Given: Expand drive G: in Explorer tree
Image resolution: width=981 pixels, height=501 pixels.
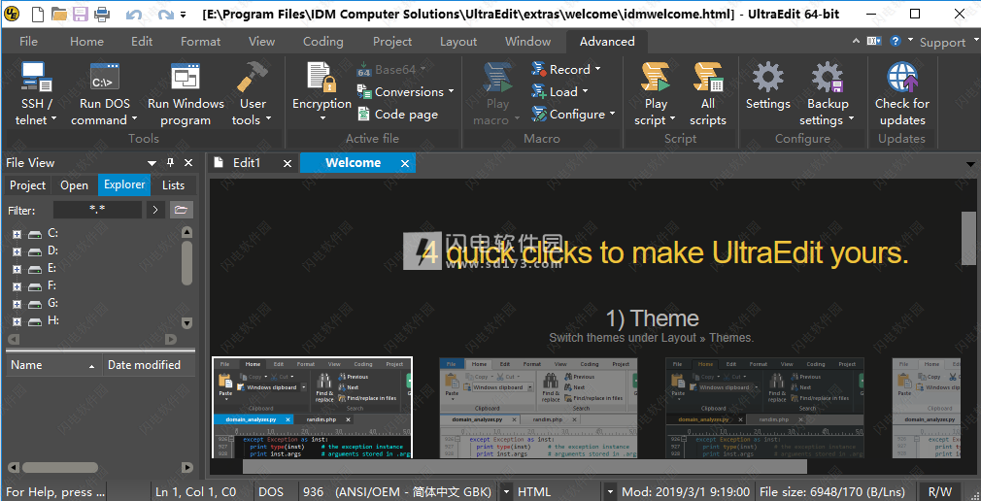Looking at the screenshot, I should coord(17,304).
